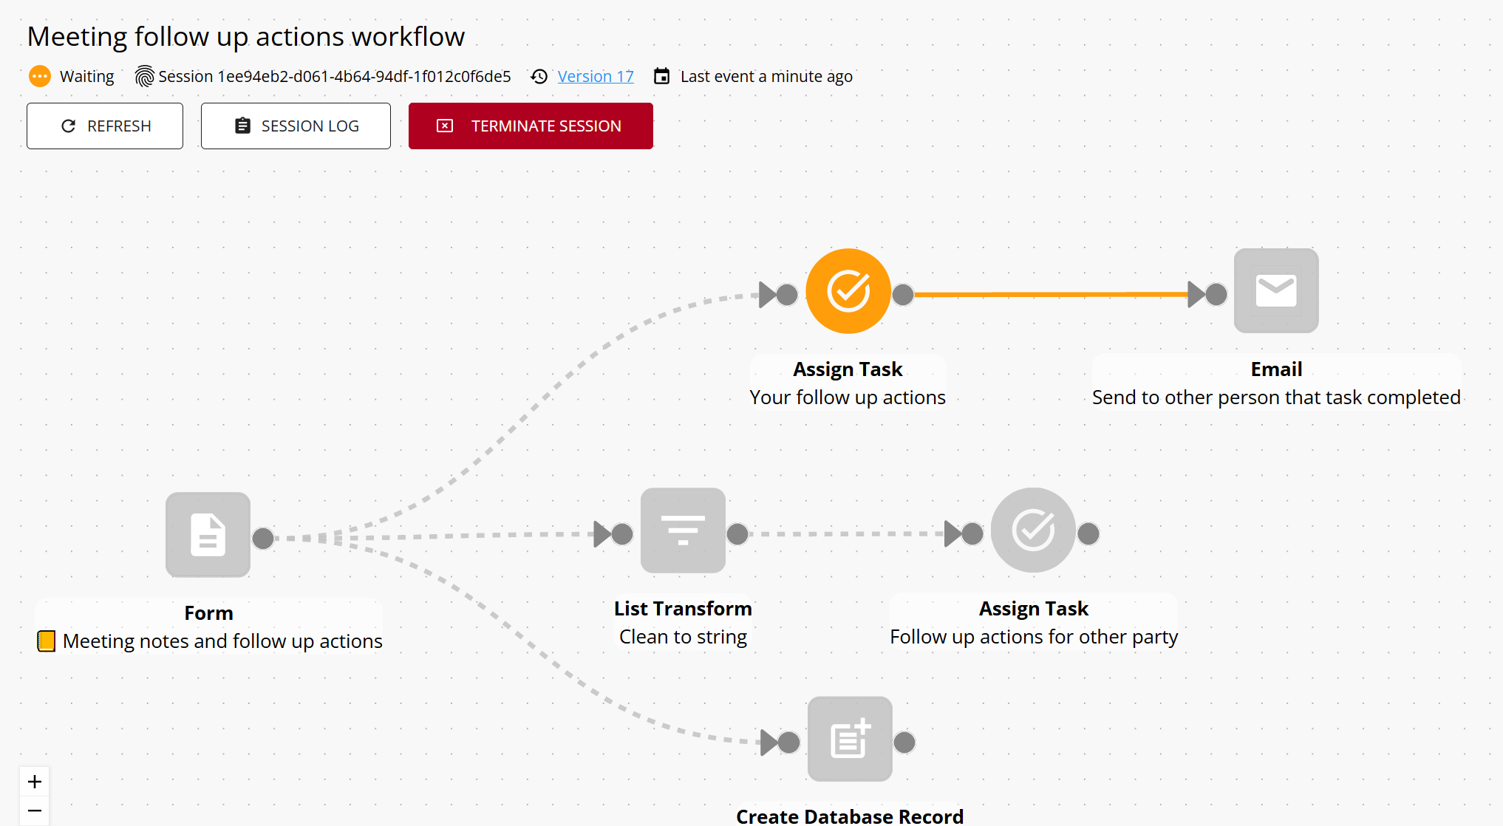This screenshot has width=1503, height=826.
Task: Click the 'Your follow up actions' label
Action: 848,397
